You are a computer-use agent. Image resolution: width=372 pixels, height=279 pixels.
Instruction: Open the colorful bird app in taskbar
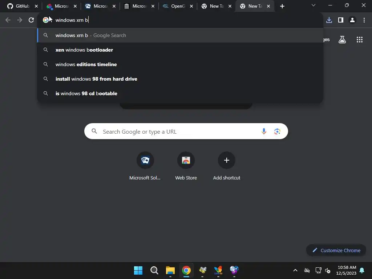click(218, 270)
